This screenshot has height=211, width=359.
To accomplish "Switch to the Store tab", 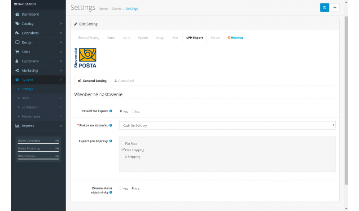I will coord(111,38).
